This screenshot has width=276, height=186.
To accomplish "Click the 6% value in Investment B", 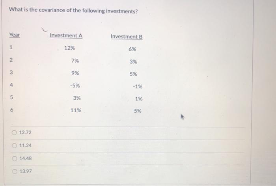I will (x=132, y=49).
